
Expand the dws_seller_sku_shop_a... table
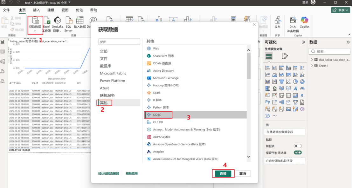point(312,60)
